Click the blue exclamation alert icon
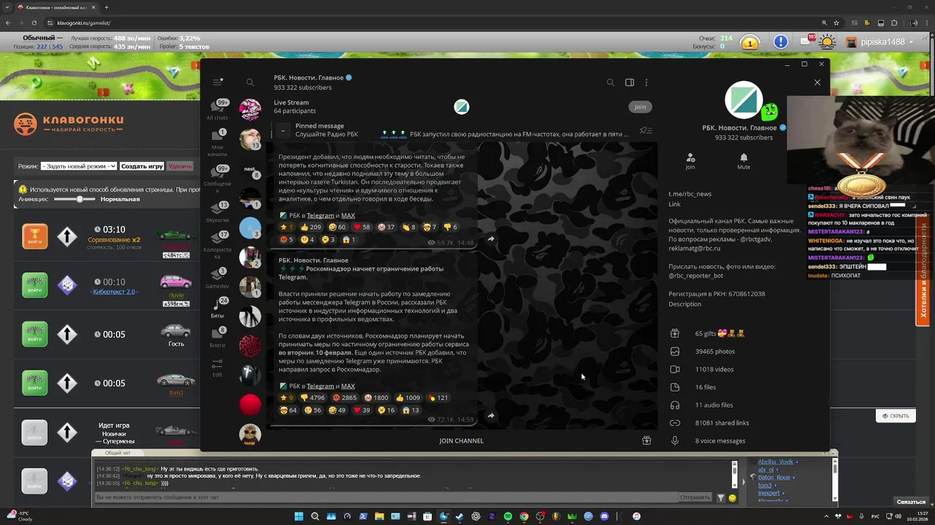935x525 pixels. (x=781, y=42)
